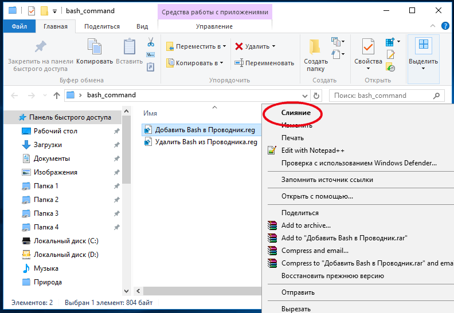Open the Файл tab
The image size is (454, 313).
[x=19, y=26]
